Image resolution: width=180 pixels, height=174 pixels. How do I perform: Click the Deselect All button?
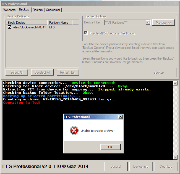pyautogui.click(x=42, y=73)
